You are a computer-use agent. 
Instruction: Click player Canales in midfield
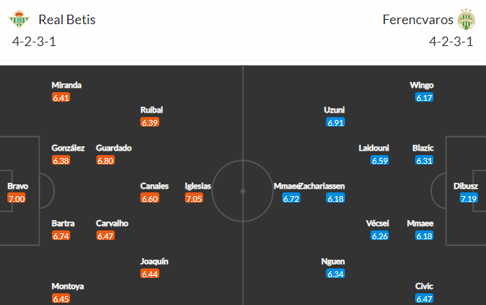pos(154,187)
